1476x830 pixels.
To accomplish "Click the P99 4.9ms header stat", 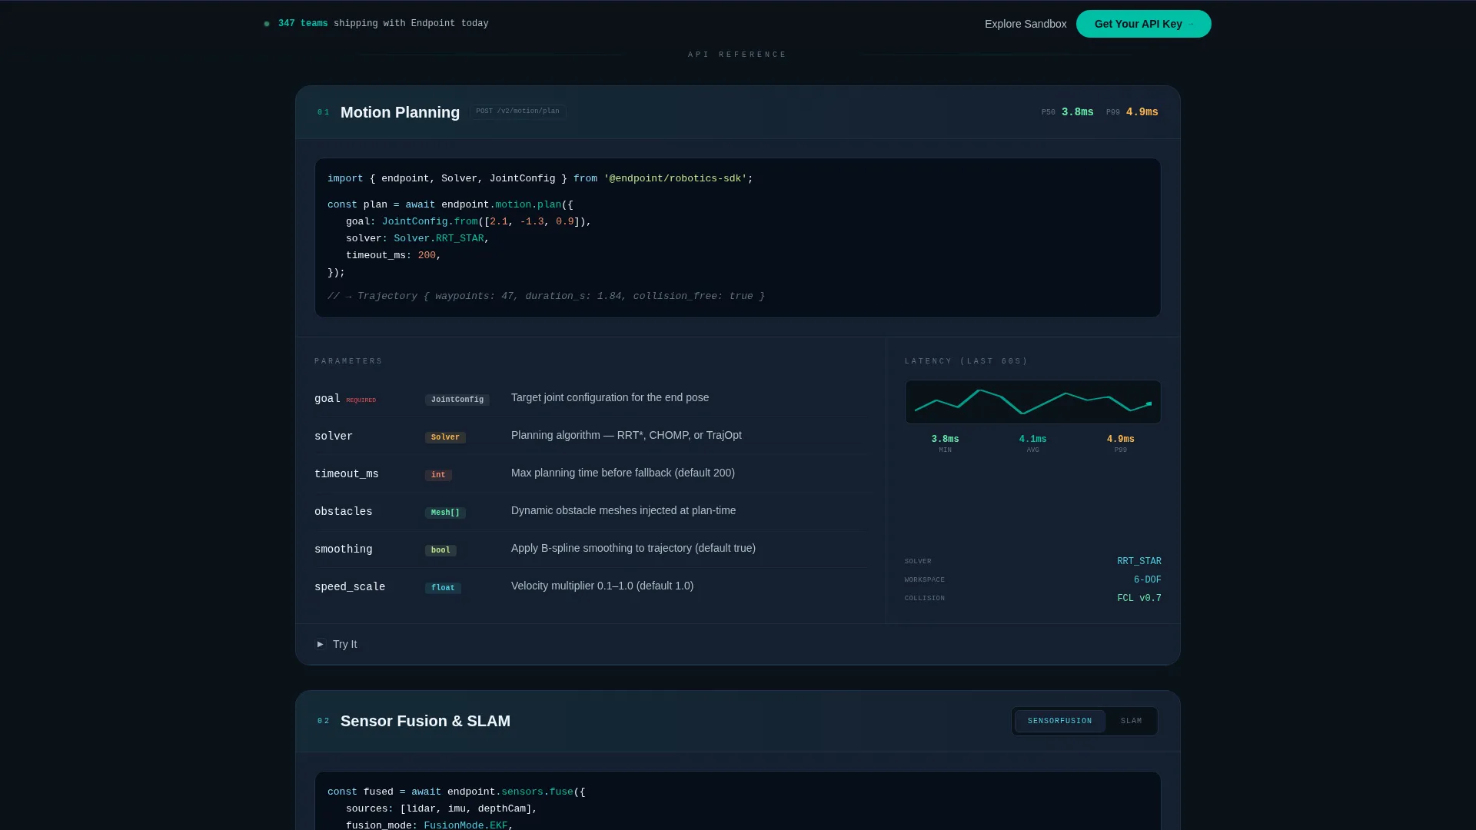I will pyautogui.click(x=1132, y=112).
